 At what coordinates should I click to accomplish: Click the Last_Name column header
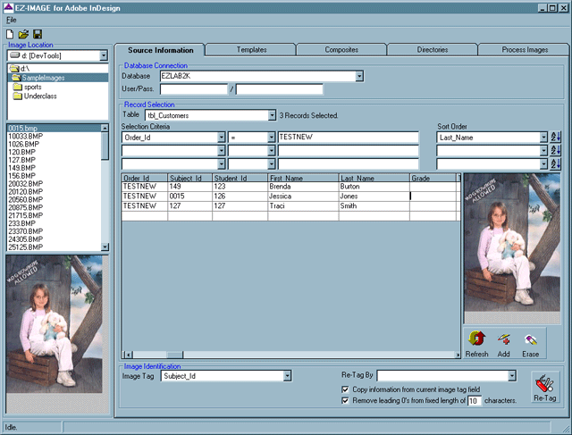[x=374, y=178]
